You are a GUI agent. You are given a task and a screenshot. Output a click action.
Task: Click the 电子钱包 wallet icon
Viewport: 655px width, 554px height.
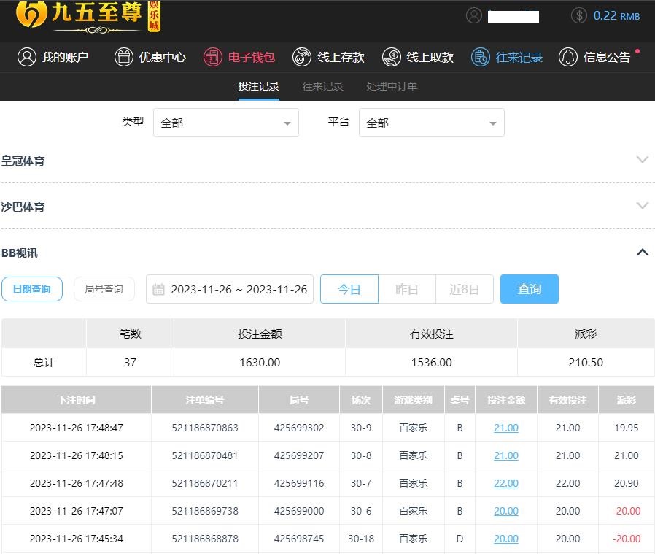coord(212,57)
